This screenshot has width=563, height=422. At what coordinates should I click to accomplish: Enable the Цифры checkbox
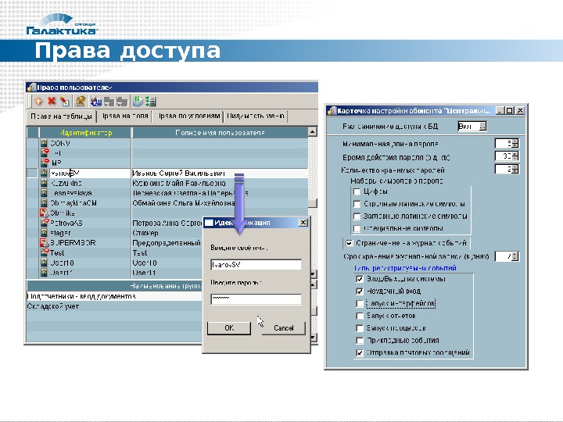click(357, 191)
